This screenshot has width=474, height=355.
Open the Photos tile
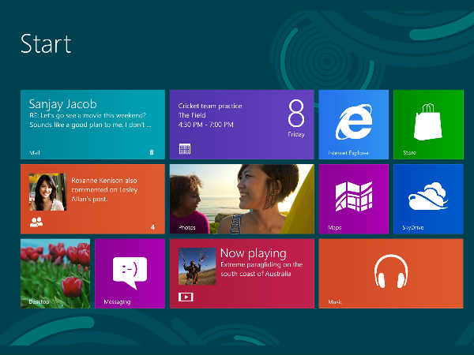point(241,199)
